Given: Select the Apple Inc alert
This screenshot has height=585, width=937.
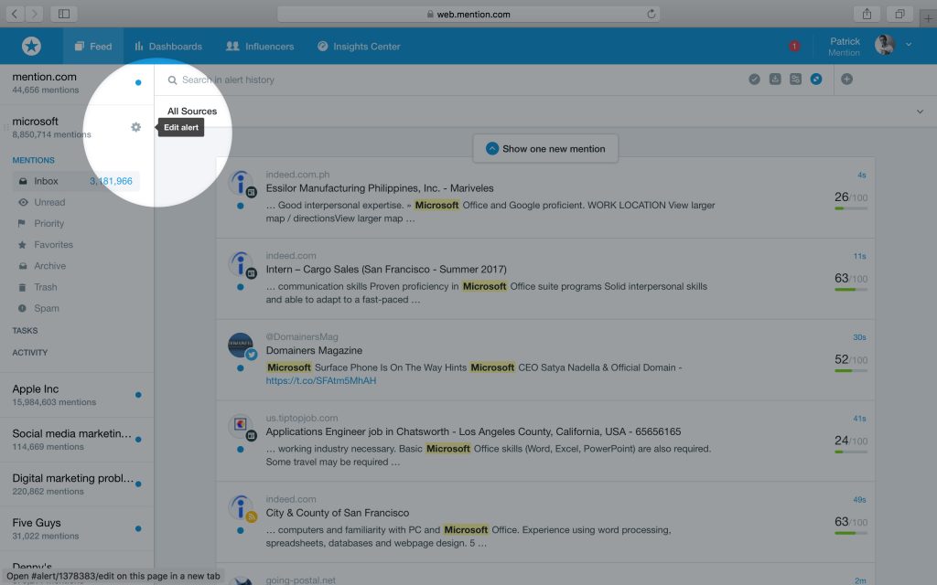Looking at the screenshot, I should coord(77,395).
